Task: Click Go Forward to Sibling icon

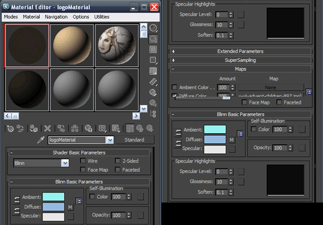Action: point(150,128)
